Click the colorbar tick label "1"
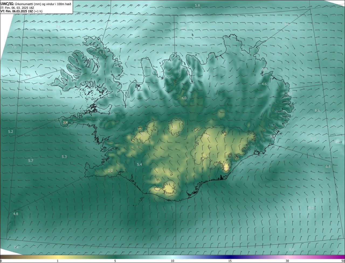This screenshot has height=263, width=345. [x=58, y=261]
